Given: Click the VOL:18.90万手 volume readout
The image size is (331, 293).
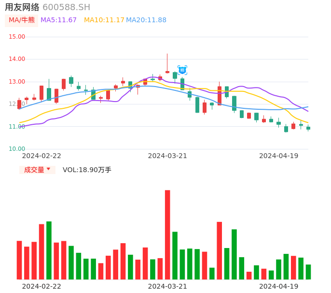Looking at the screenshot, I should pyautogui.click(x=87, y=170).
